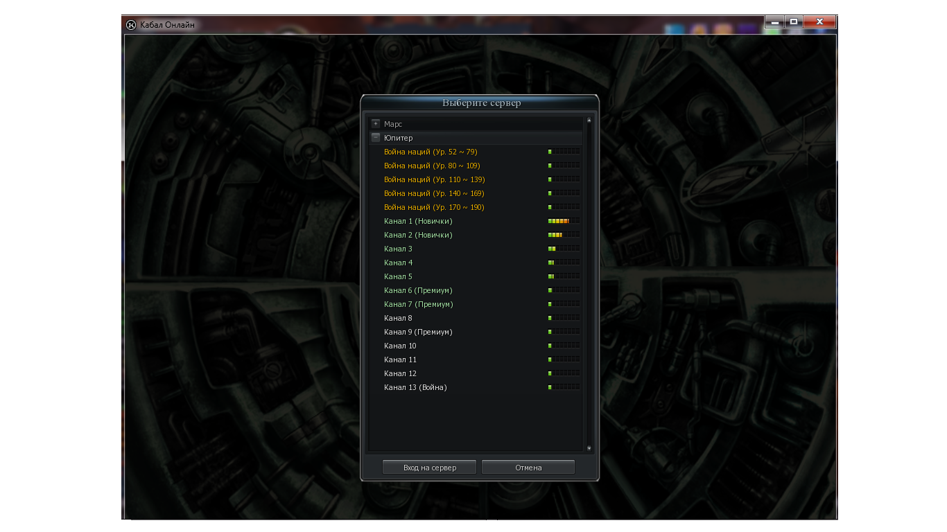
Task: Click the Вход на сервер button
Action: point(430,468)
